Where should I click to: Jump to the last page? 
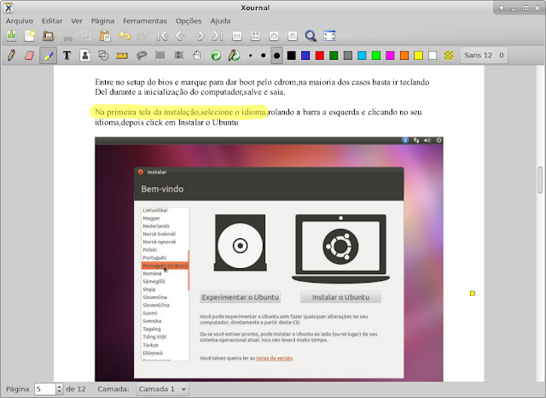[x=218, y=36]
